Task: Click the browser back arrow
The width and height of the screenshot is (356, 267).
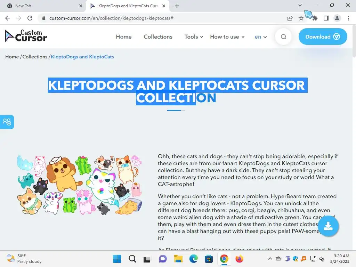Action: pos(8,18)
